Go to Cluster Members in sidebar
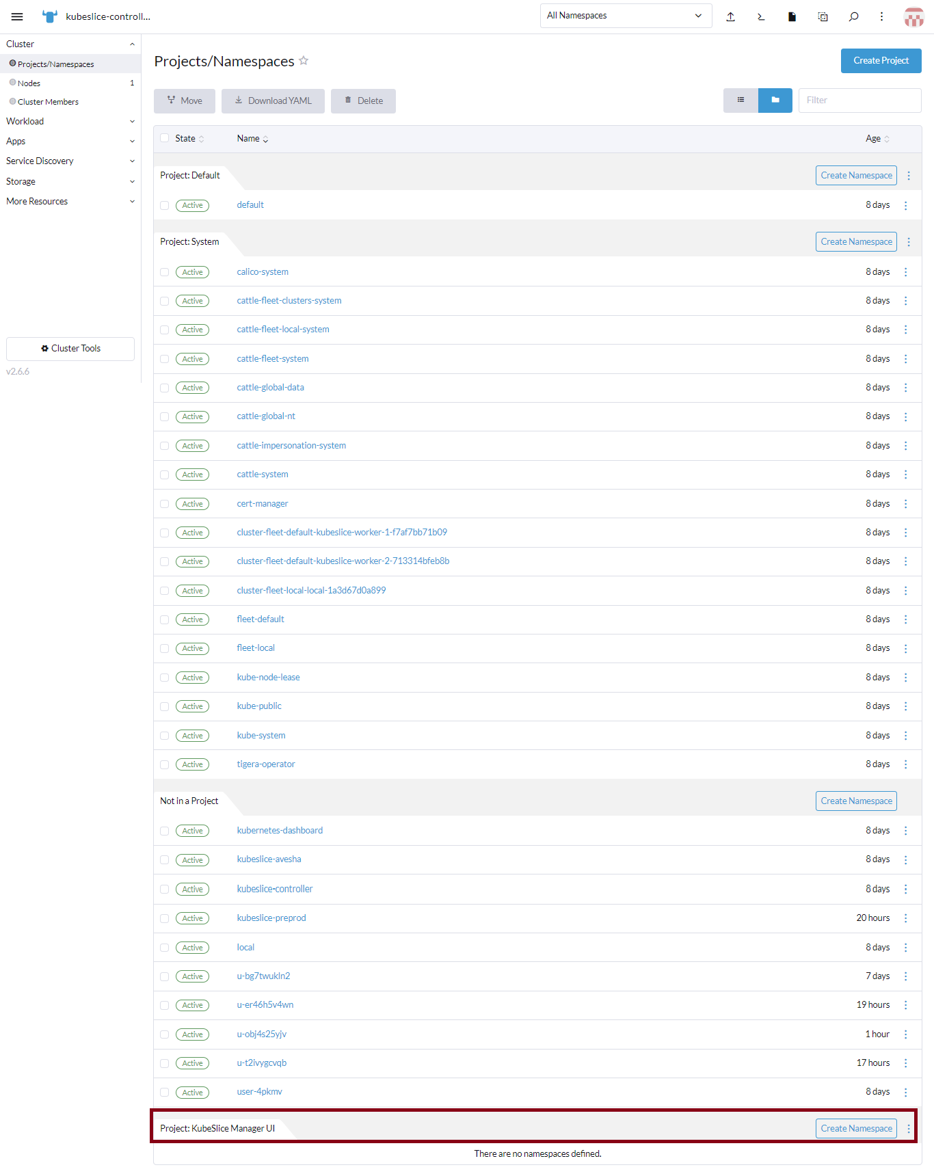The width and height of the screenshot is (934, 1176). pos(70,102)
